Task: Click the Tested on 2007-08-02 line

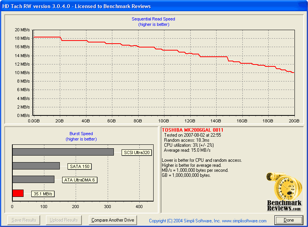Action: pos(193,135)
